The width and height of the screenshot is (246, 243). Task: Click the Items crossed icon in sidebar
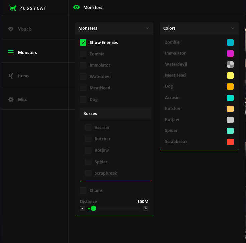point(11,76)
